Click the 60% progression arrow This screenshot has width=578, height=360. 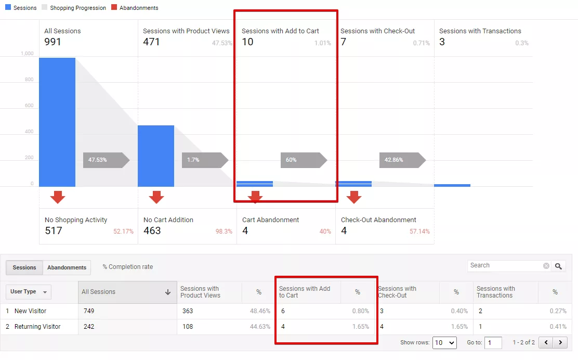tap(304, 160)
